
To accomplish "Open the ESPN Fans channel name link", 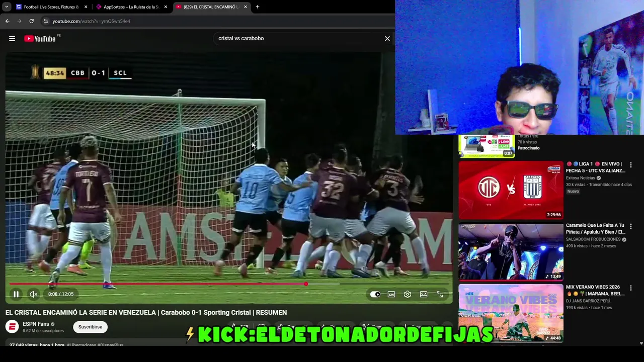I will [36, 324].
